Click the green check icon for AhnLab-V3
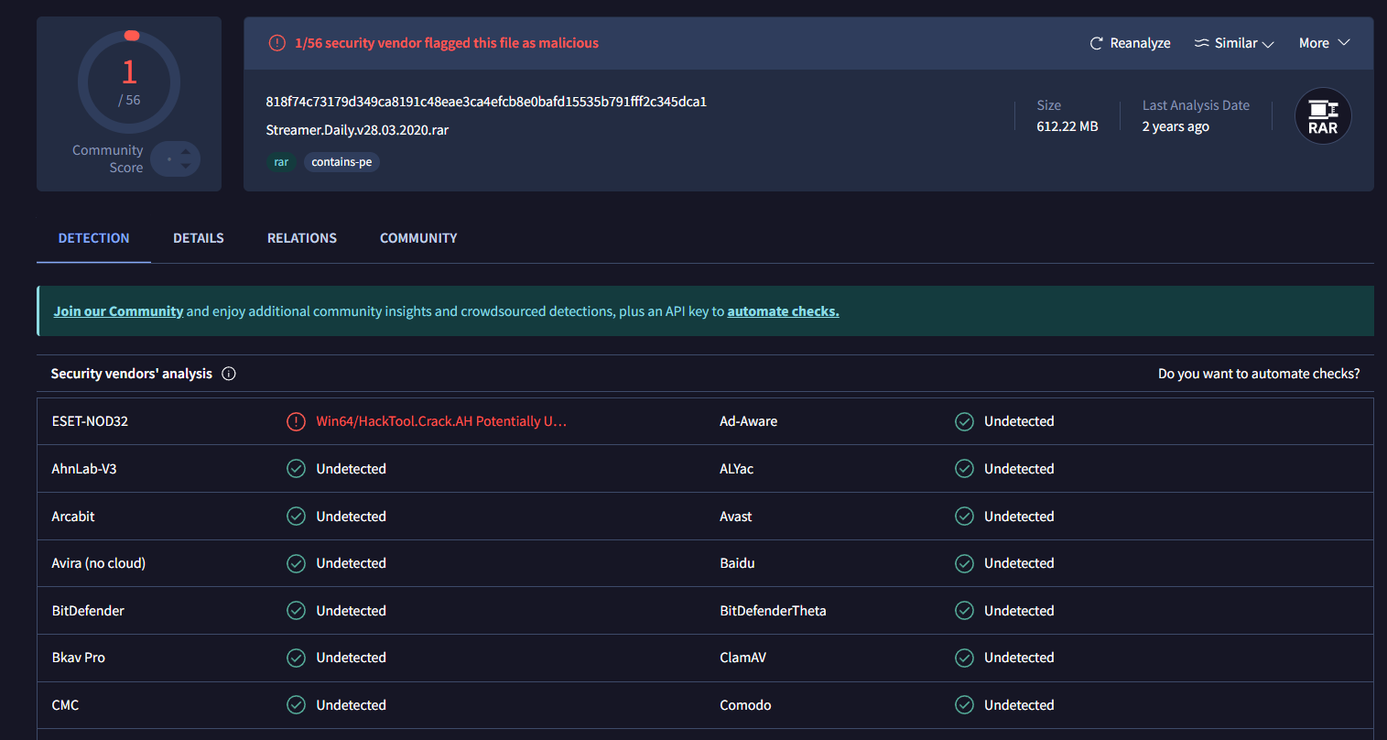 [x=296, y=469]
